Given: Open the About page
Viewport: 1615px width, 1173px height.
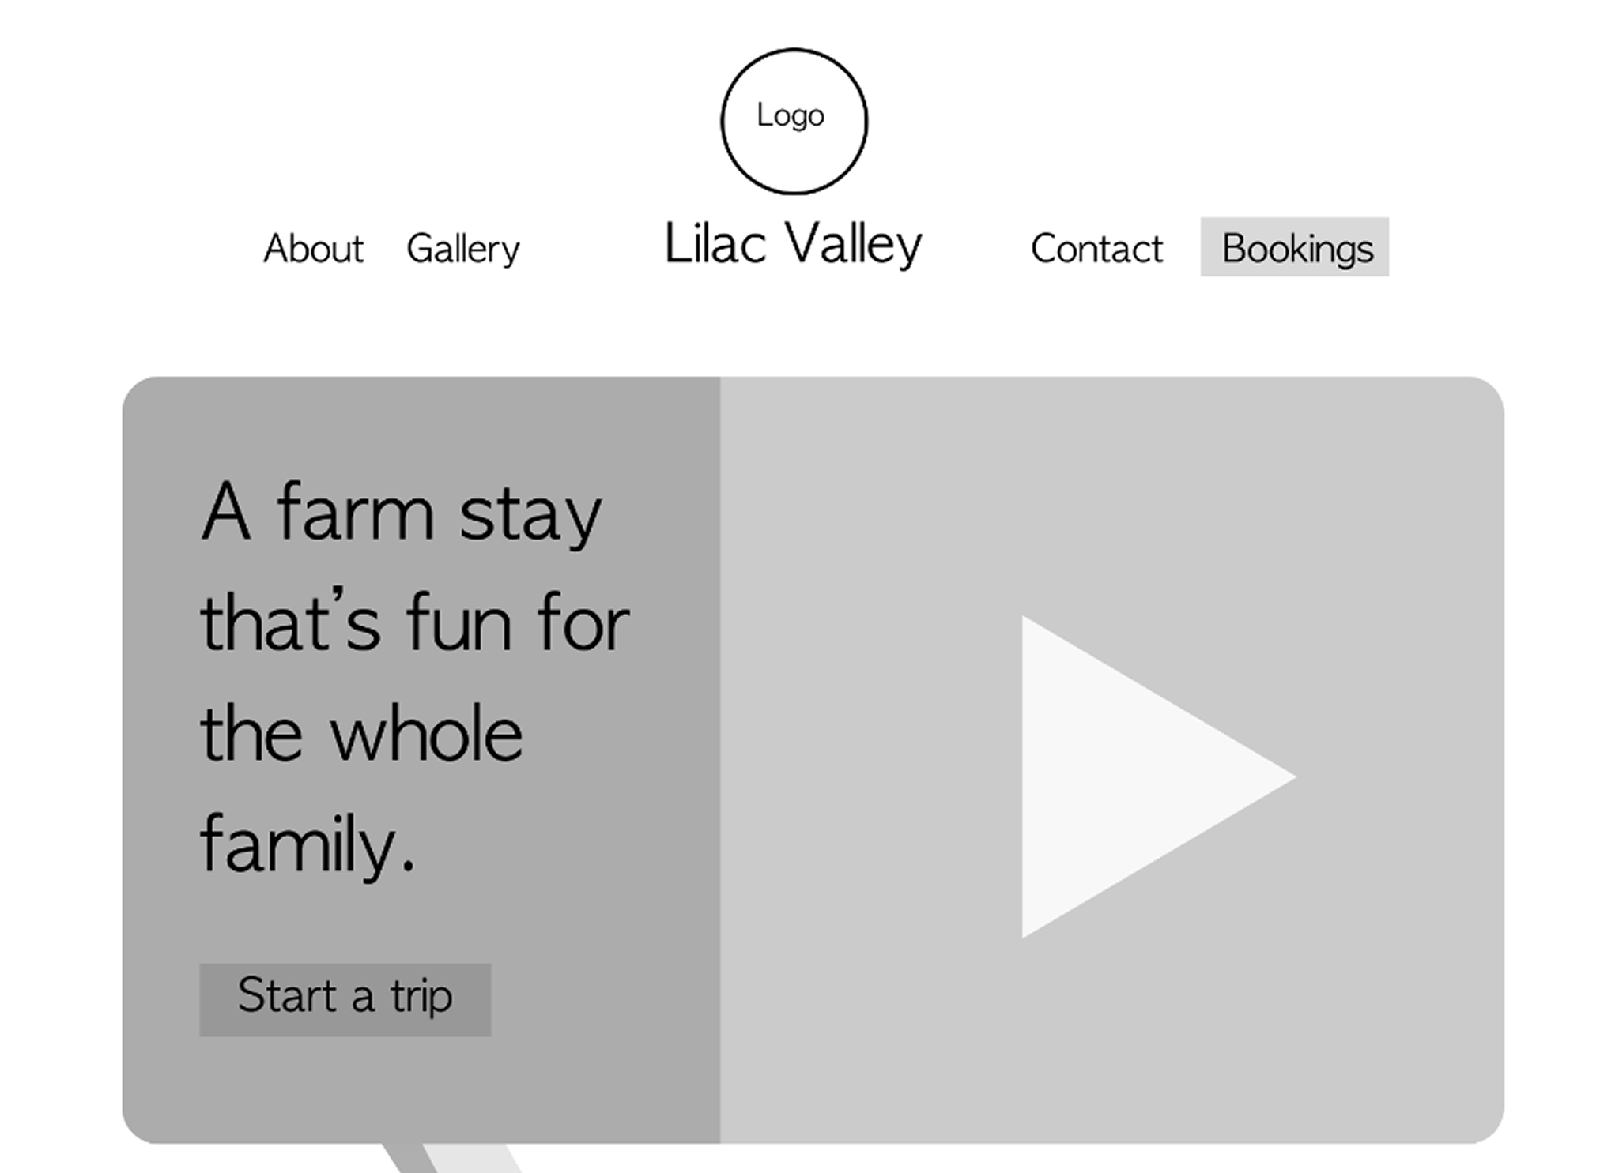Looking at the screenshot, I should tap(313, 249).
